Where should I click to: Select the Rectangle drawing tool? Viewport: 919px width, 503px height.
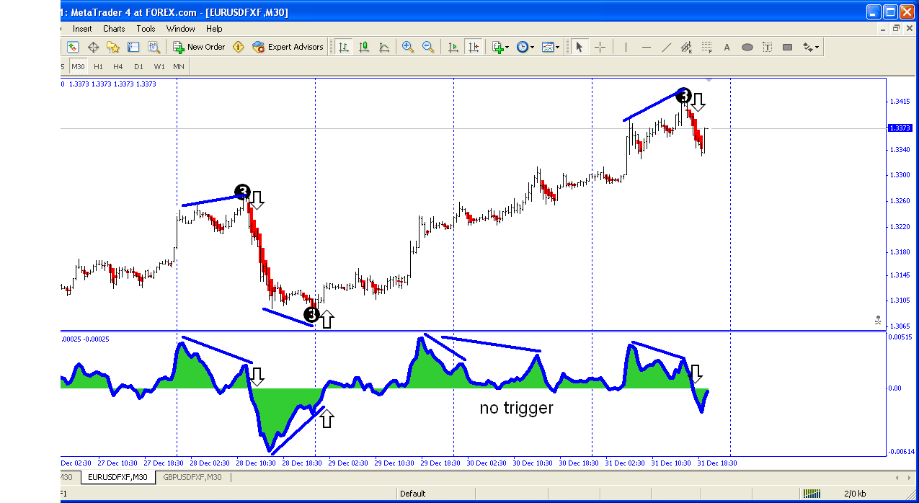[x=788, y=48]
